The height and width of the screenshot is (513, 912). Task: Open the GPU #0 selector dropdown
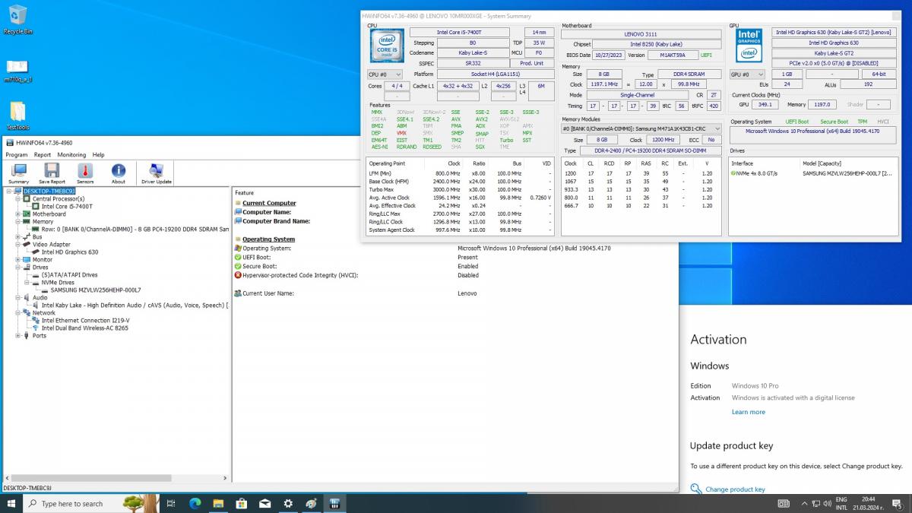(x=747, y=74)
